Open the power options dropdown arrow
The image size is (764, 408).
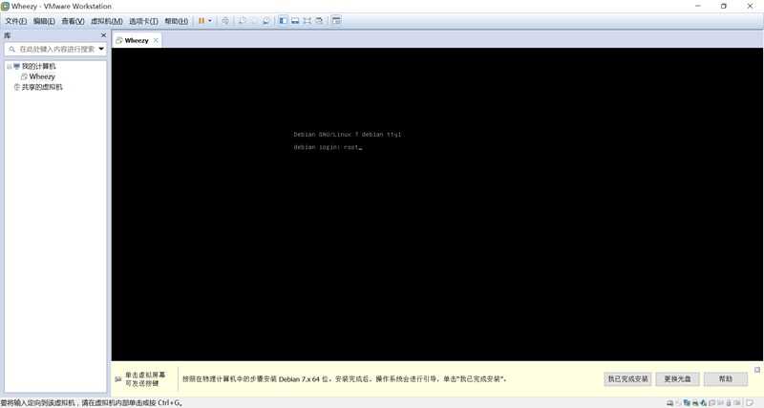(210, 21)
